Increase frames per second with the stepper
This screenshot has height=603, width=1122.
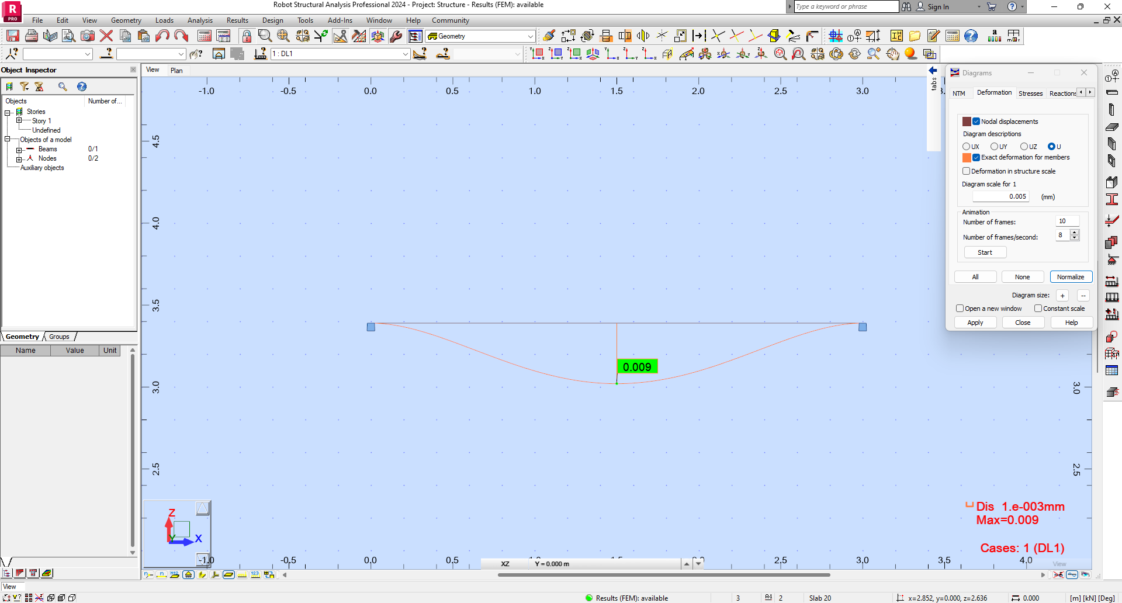click(1075, 233)
